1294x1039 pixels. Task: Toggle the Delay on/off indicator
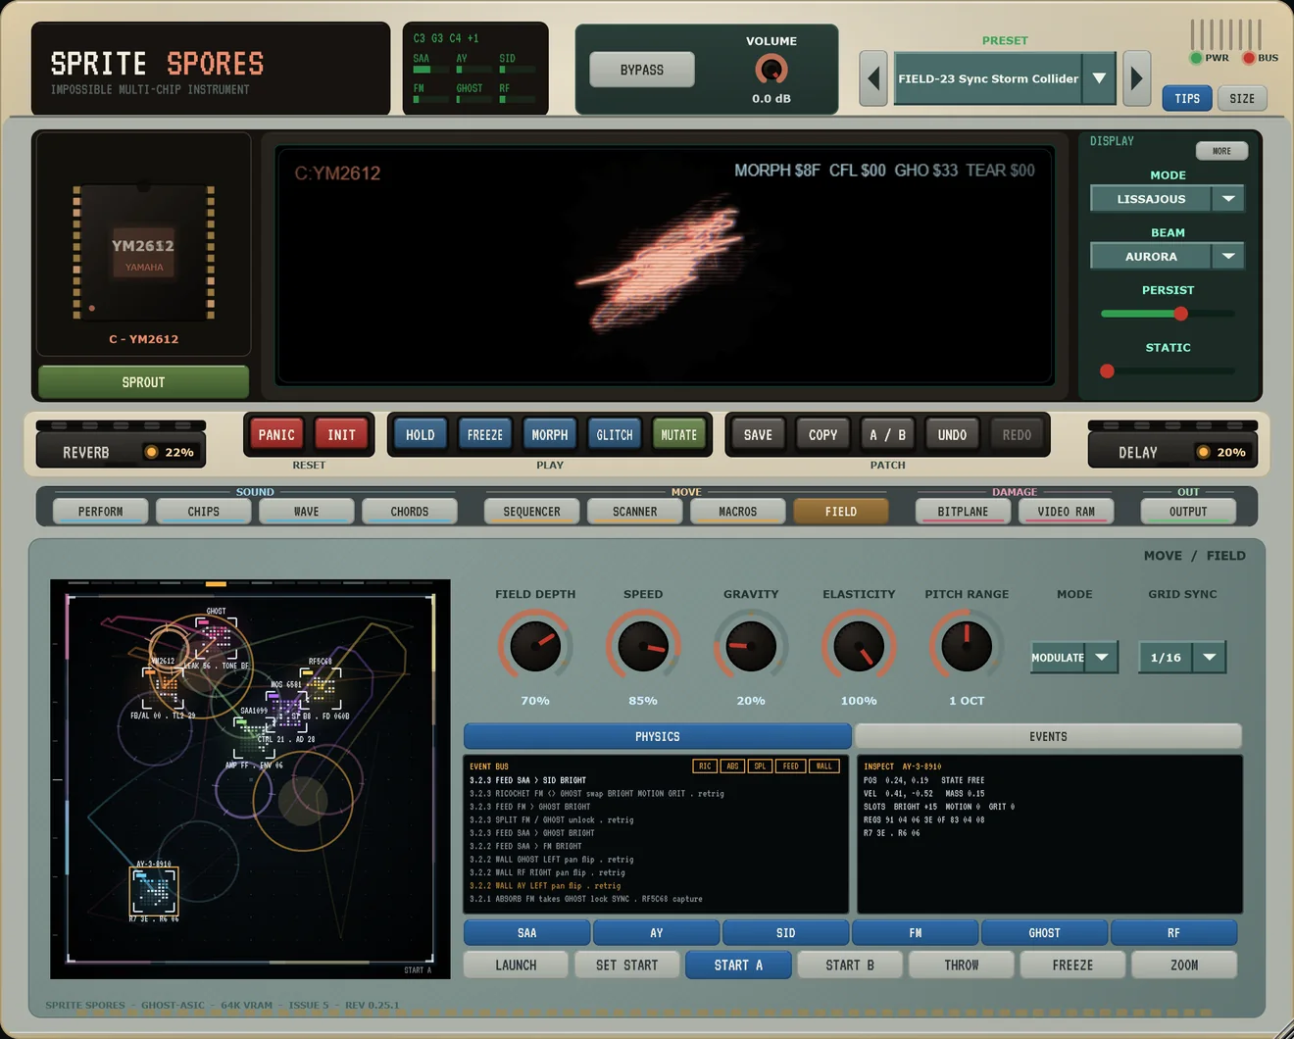click(x=1203, y=452)
